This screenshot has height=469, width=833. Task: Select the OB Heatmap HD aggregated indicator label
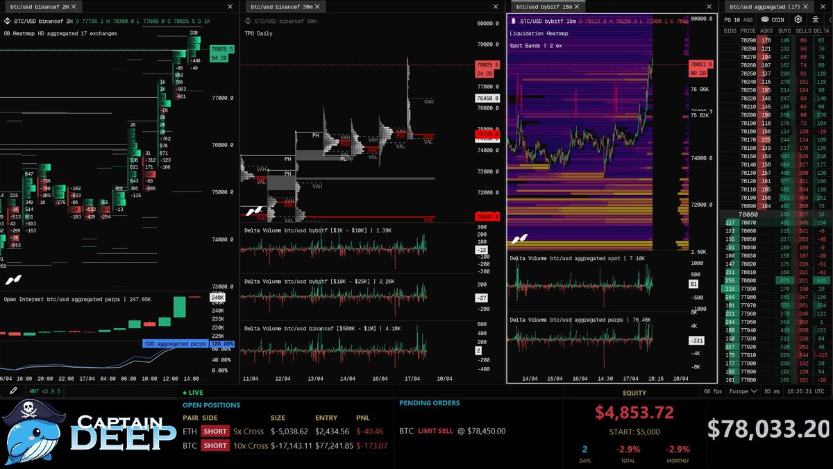point(60,33)
